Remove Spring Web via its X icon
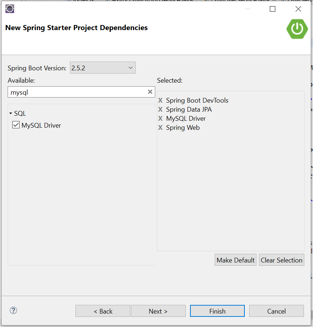The width and height of the screenshot is (313, 327). [160, 127]
